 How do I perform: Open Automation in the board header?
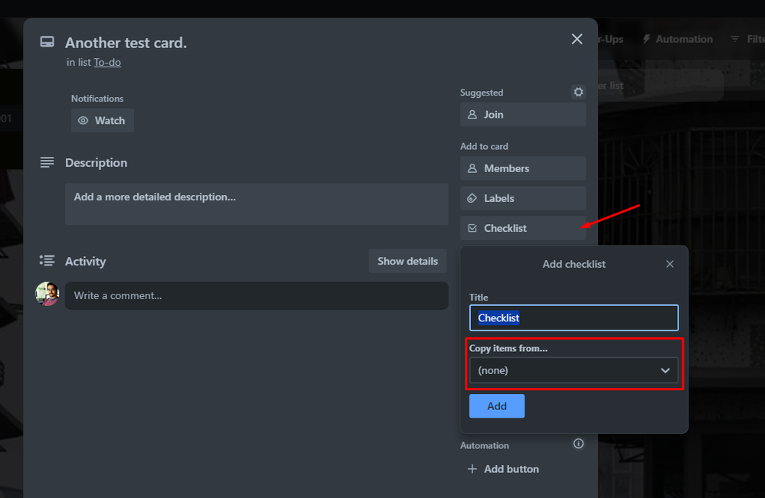tap(678, 39)
